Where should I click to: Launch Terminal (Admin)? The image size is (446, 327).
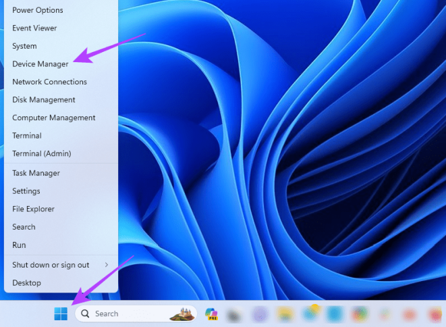click(x=42, y=153)
